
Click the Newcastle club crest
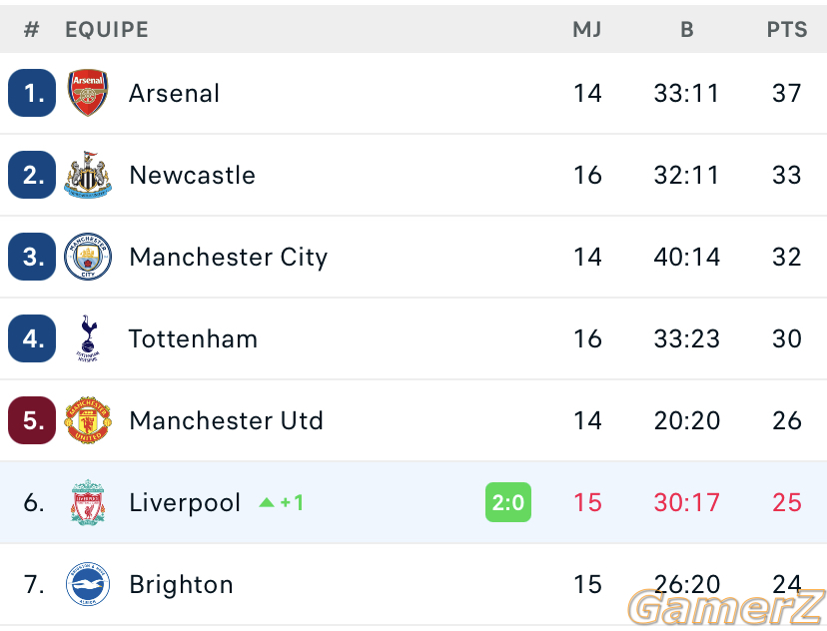88,175
